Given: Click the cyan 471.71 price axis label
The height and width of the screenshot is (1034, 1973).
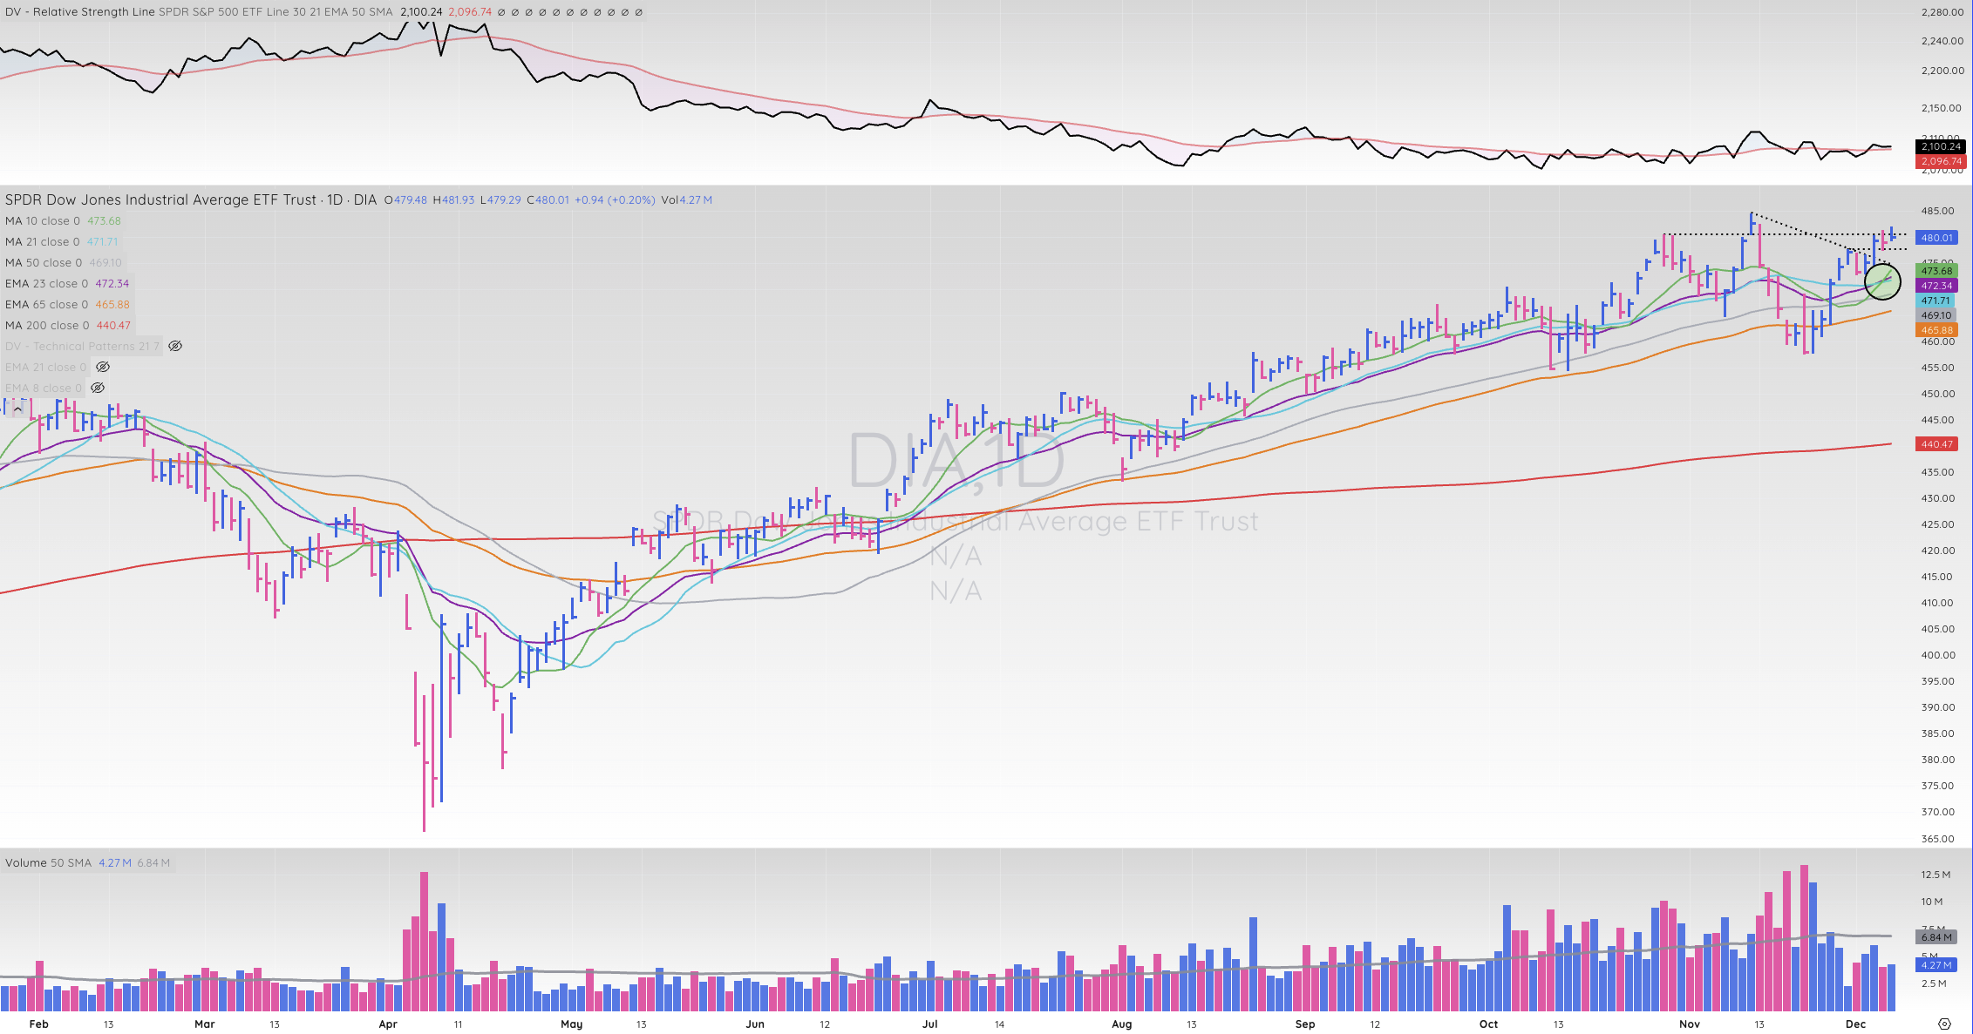Looking at the screenshot, I should pyautogui.click(x=1936, y=301).
